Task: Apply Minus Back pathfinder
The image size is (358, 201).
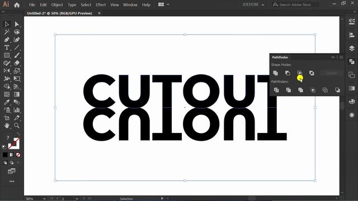Action: [337, 90]
